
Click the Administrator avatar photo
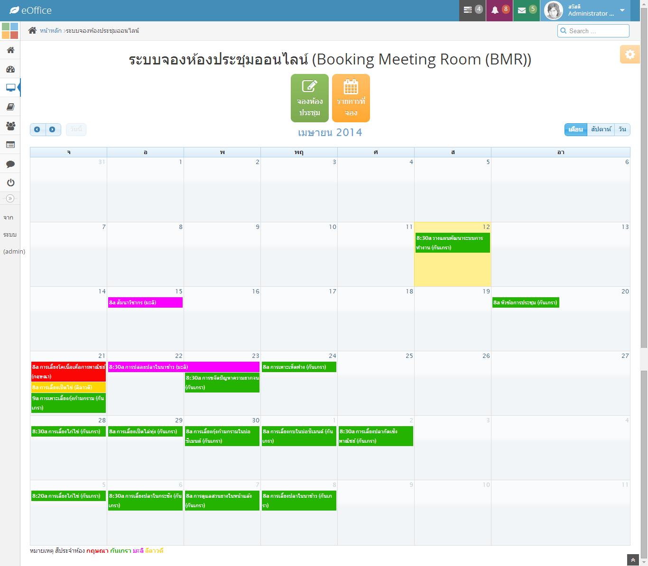(x=554, y=10)
